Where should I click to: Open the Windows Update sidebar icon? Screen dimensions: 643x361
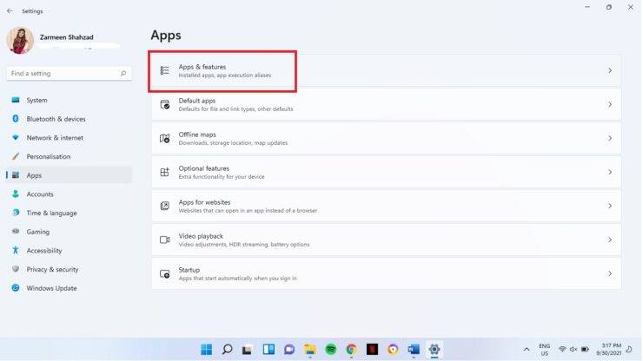pyautogui.click(x=16, y=288)
